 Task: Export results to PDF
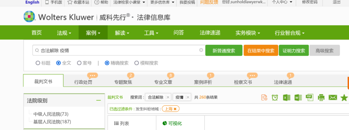tap(309, 97)
